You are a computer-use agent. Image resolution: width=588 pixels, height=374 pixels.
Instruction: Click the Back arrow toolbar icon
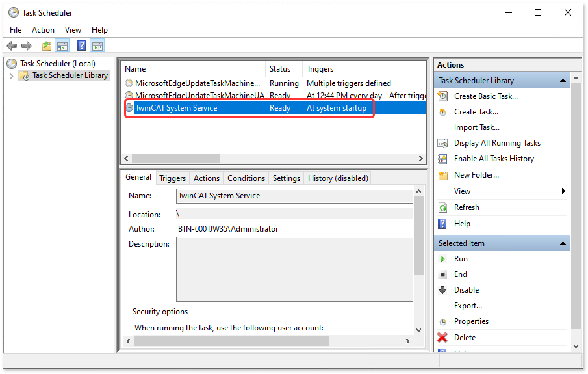click(11, 46)
